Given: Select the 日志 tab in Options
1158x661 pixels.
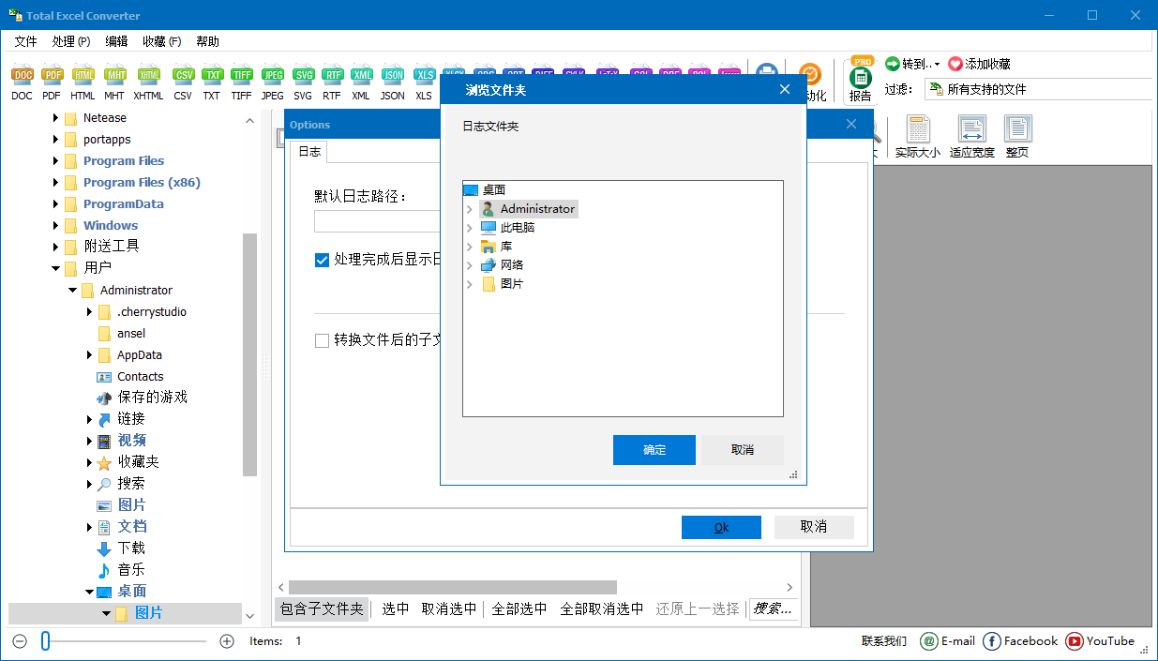Looking at the screenshot, I should click(309, 151).
